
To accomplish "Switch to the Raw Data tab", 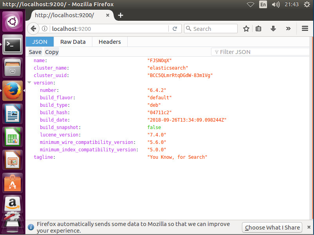I will coord(73,41).
